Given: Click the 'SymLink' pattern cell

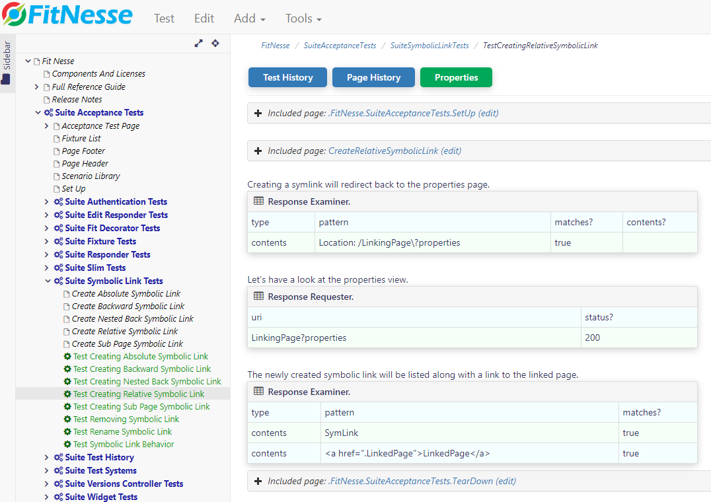Looking at the screenshot, I should point(469,433).
